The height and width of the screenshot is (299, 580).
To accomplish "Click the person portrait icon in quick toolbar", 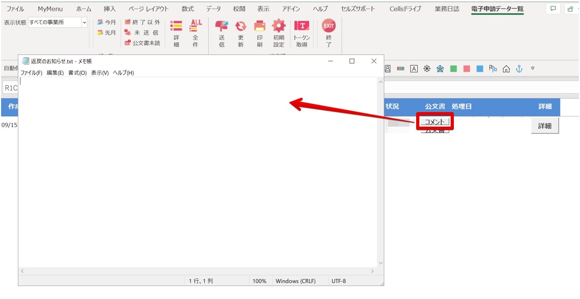I will pos(388,68).
